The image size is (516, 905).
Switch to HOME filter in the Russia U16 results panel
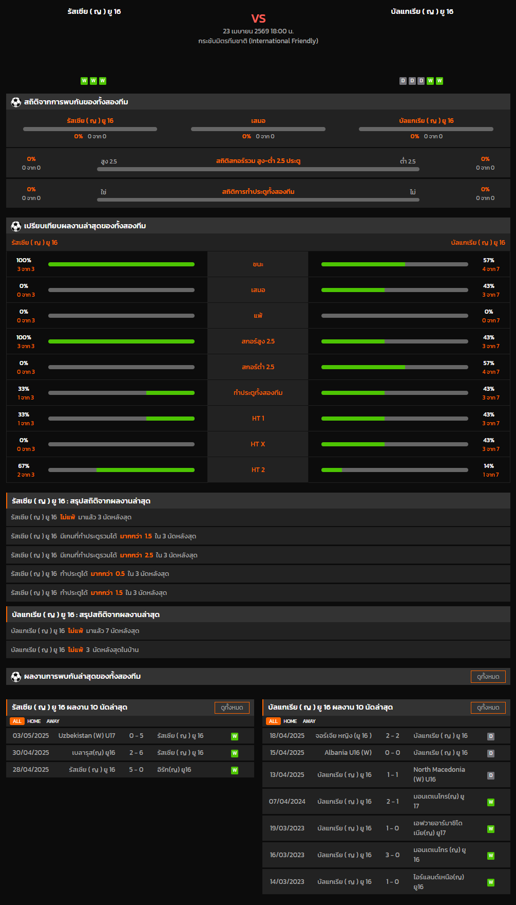pos(34,721)
